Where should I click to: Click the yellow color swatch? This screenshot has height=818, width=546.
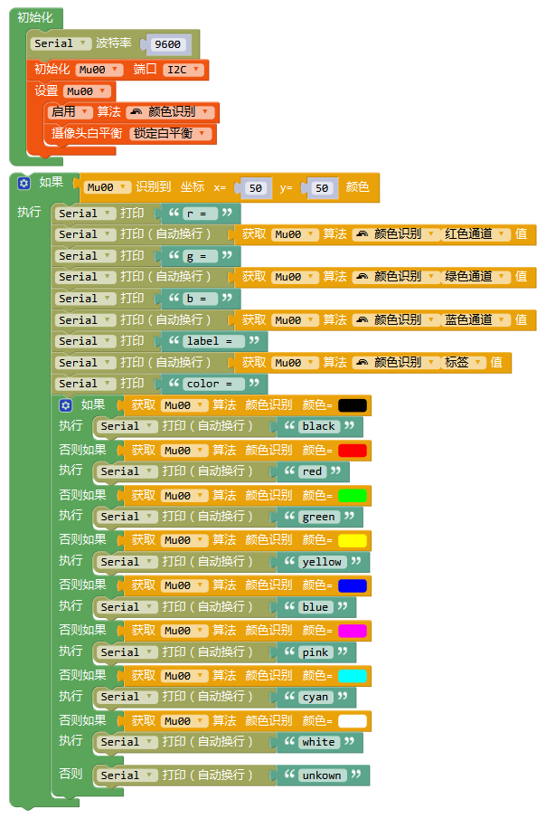click(x=353, y=540)
